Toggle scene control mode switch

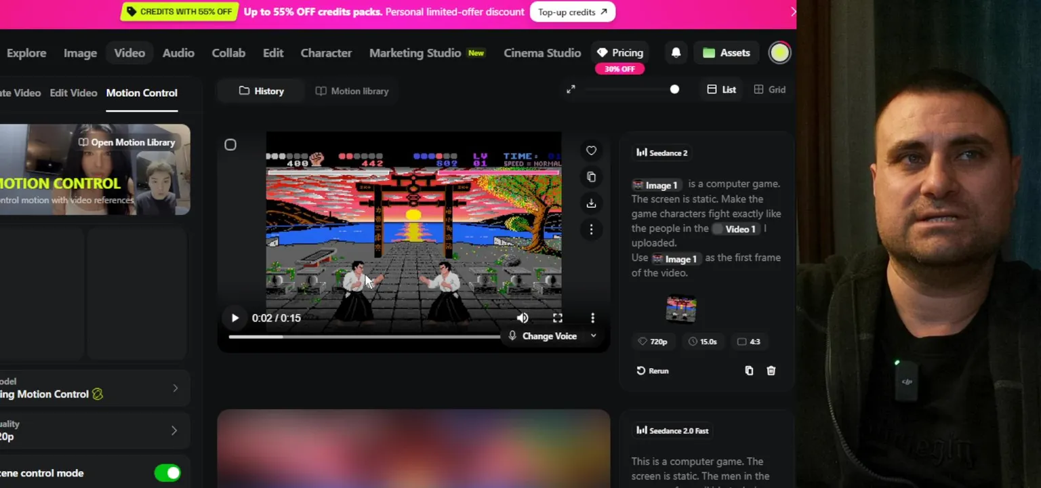click(x=167, y=473)
